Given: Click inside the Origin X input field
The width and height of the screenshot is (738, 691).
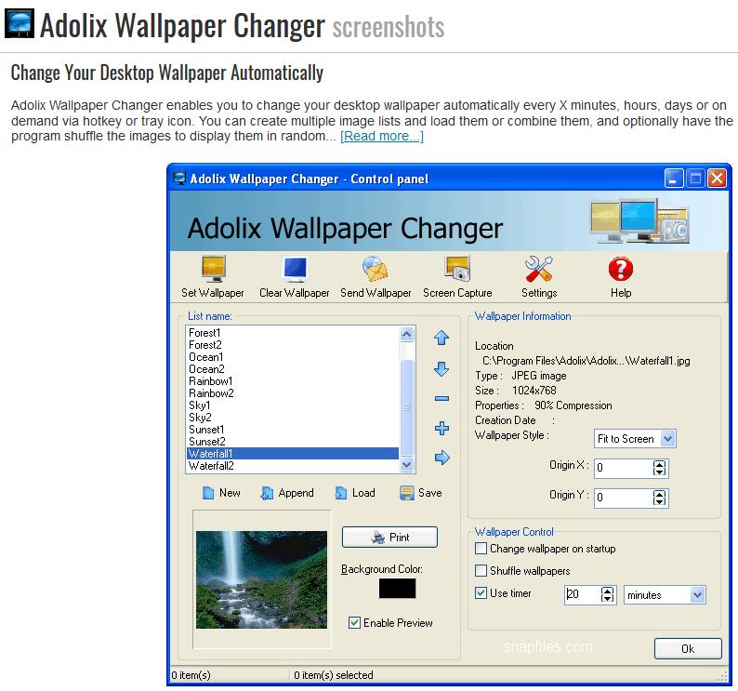Looking at the screenshot, I should [x=623, y=468].
